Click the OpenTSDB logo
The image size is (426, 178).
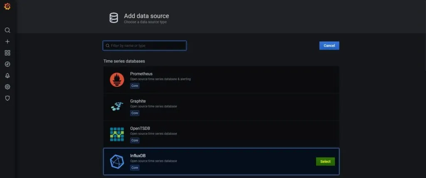pyautogui.click(x=117, y=134)
